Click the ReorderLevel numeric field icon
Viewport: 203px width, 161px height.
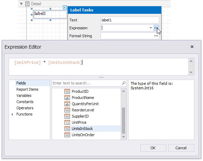coord(67,110)
